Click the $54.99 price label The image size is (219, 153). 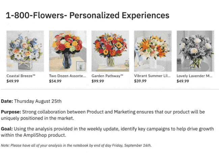[55, 81]
